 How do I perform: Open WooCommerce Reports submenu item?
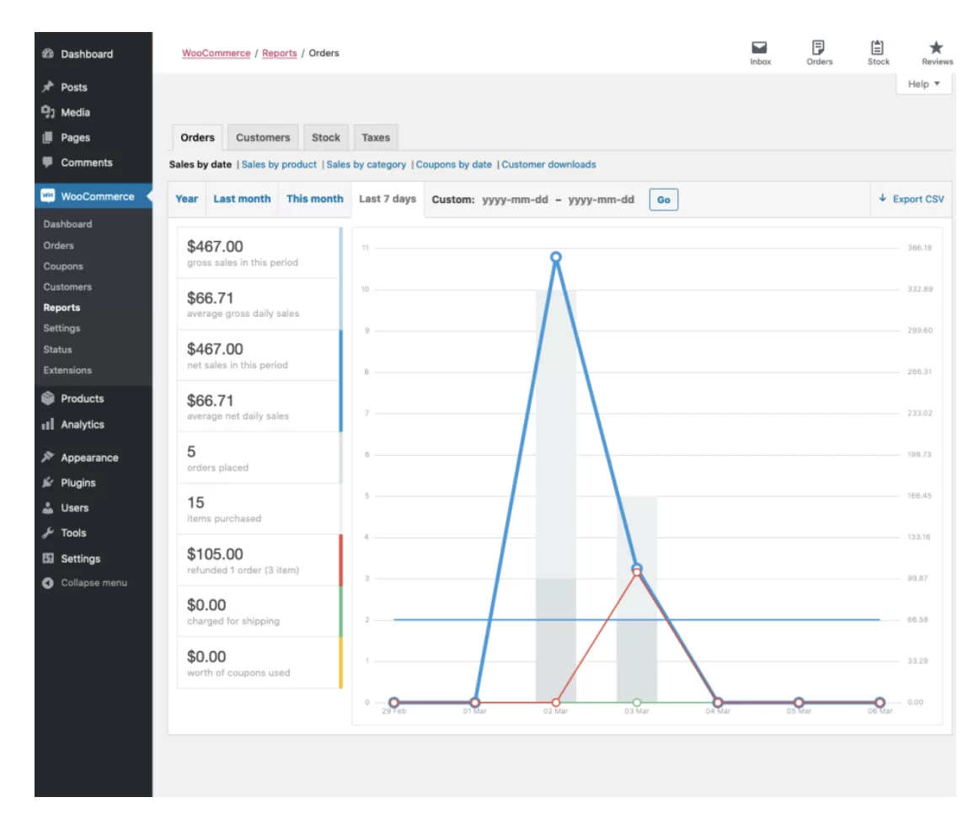click(x=62, y=308)
